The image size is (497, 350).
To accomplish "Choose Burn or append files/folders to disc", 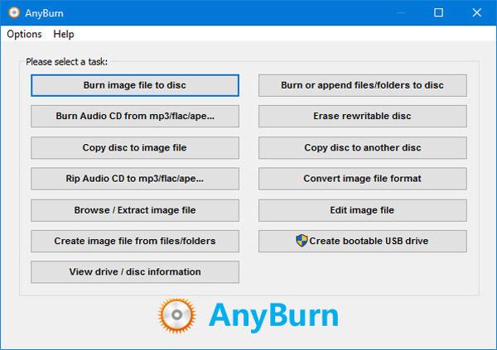I will point(363,85).
